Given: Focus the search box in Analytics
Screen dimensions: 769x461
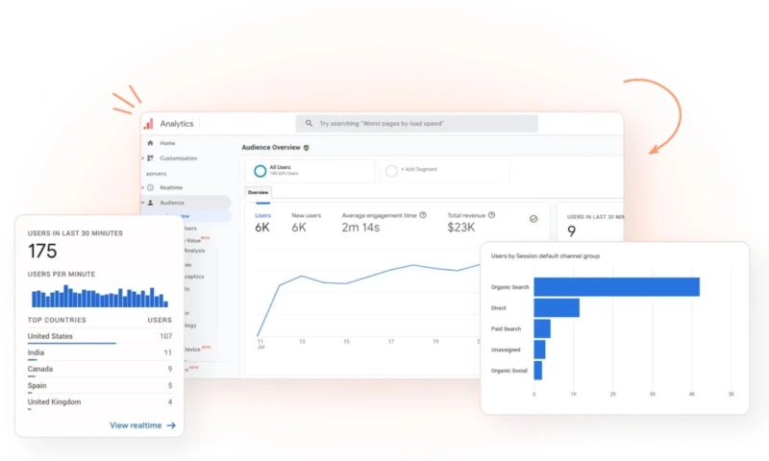Looking at the screenshot, I should pyautogui.click(x=416, y=124).
